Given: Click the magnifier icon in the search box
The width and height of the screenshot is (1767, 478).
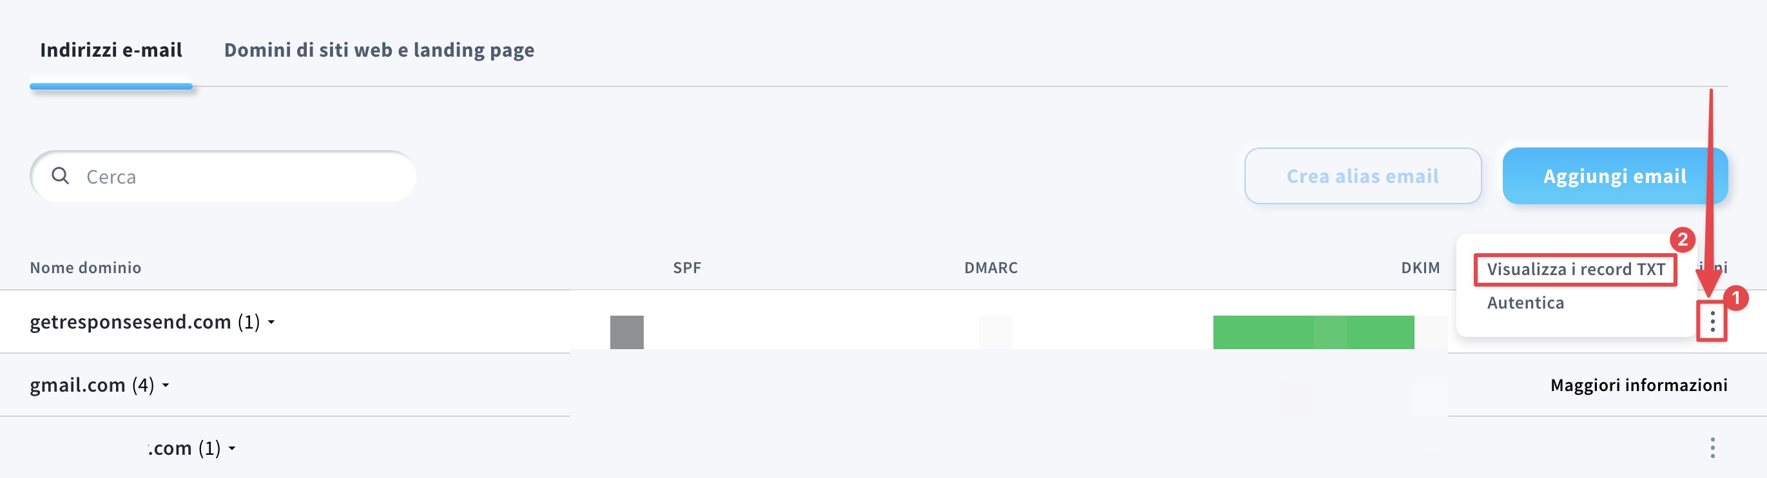Looking at the screenshot, I should click(61, 177).
